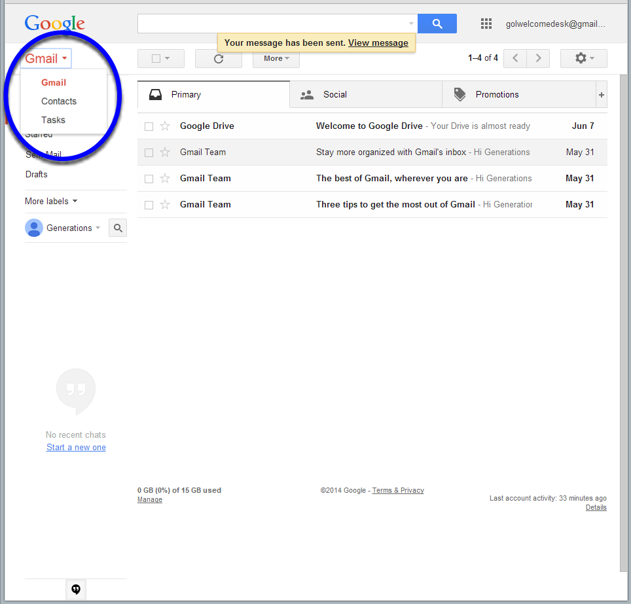
Task: Click the chat search magnifier icon
Action: (x=118, y=228)
